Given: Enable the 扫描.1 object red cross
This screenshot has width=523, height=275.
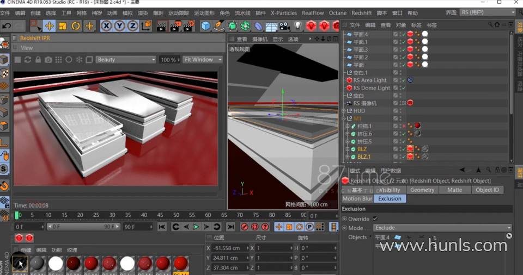Looking at the screenshot, I should point(404,126).
